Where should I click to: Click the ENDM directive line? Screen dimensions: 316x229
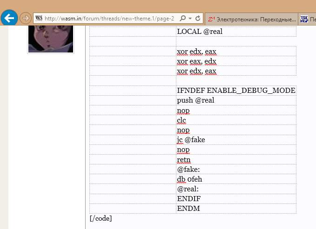(188, 209)
